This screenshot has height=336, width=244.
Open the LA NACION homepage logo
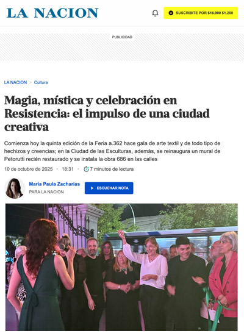tap(52, 13)
